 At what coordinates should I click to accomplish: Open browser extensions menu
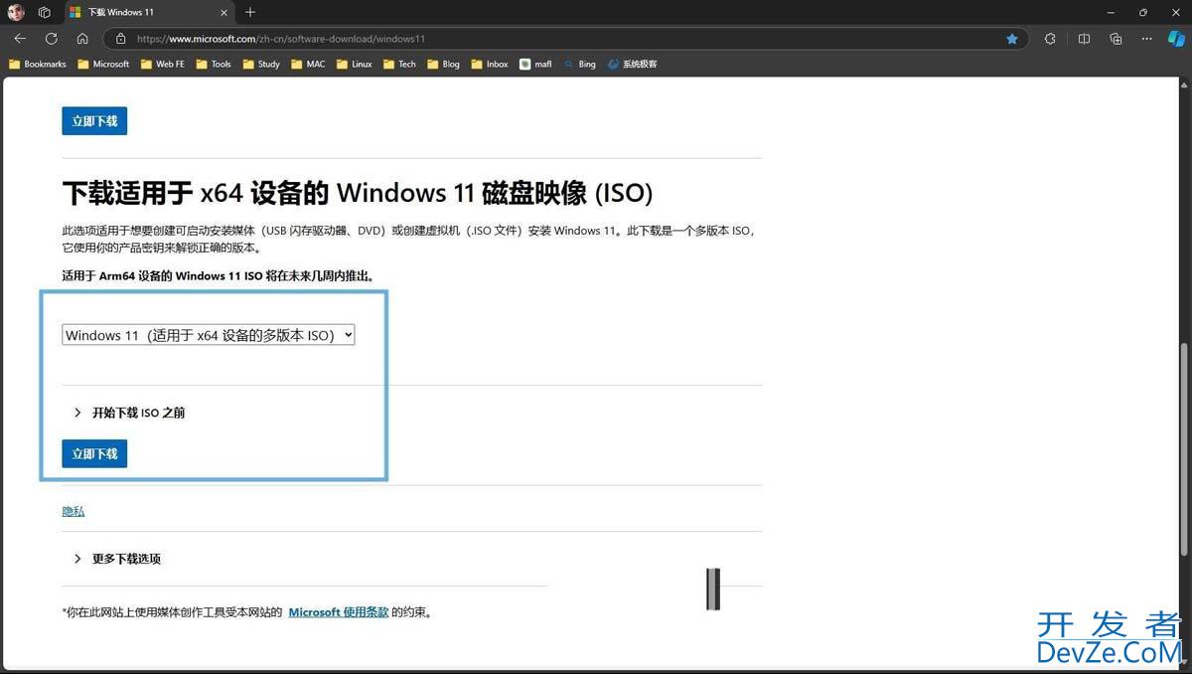click(x=1050, y=39)
